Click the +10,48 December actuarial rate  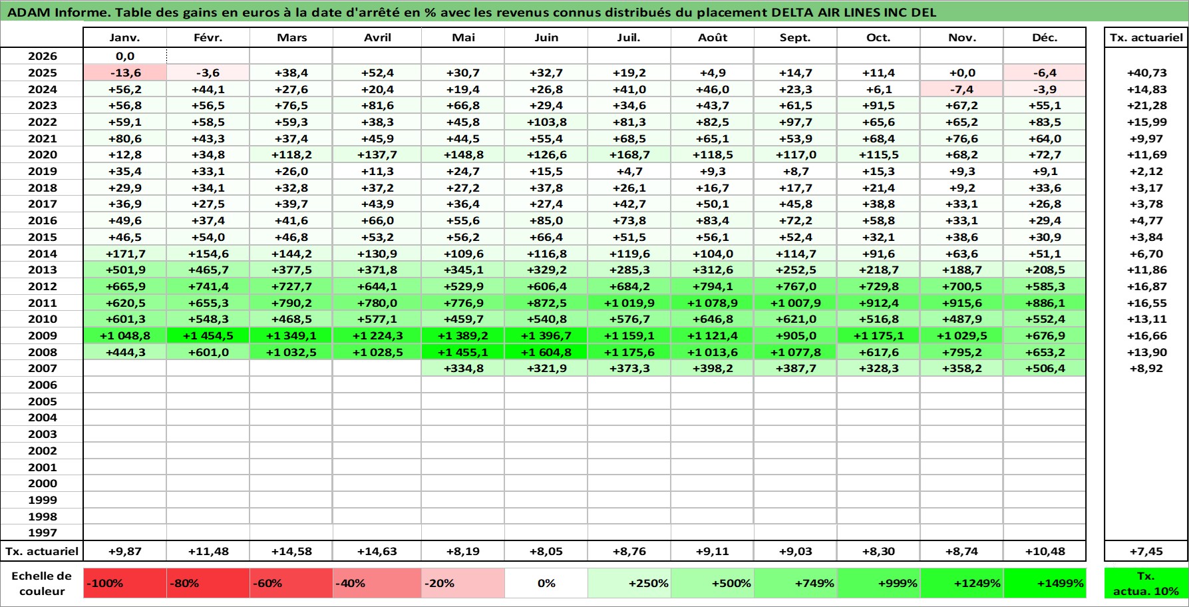[1045, 552]
